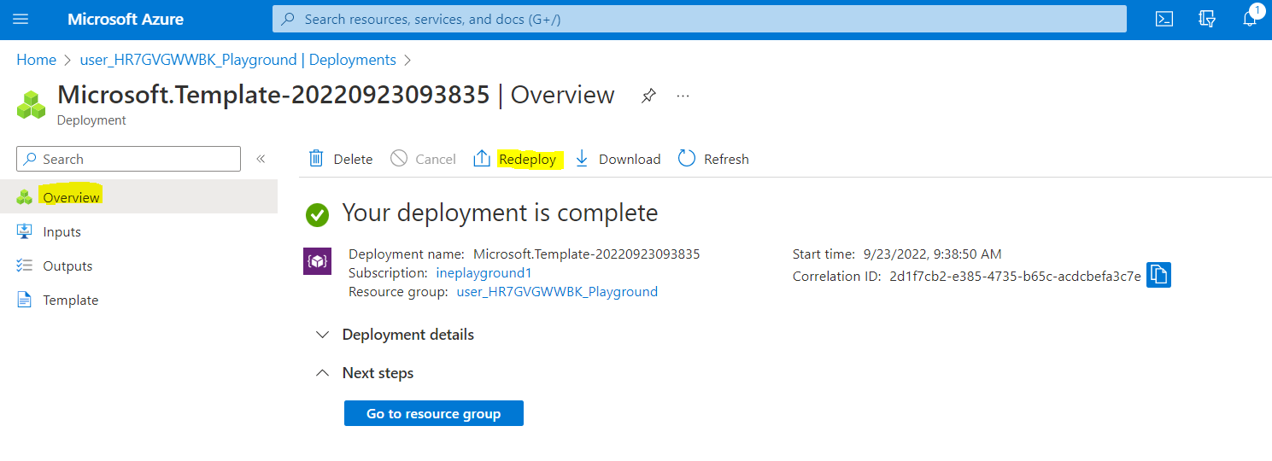1272x461 pixels.
Task: Open the hamburger portal menu
Action: pyautogui.click(x=21, y=19)
